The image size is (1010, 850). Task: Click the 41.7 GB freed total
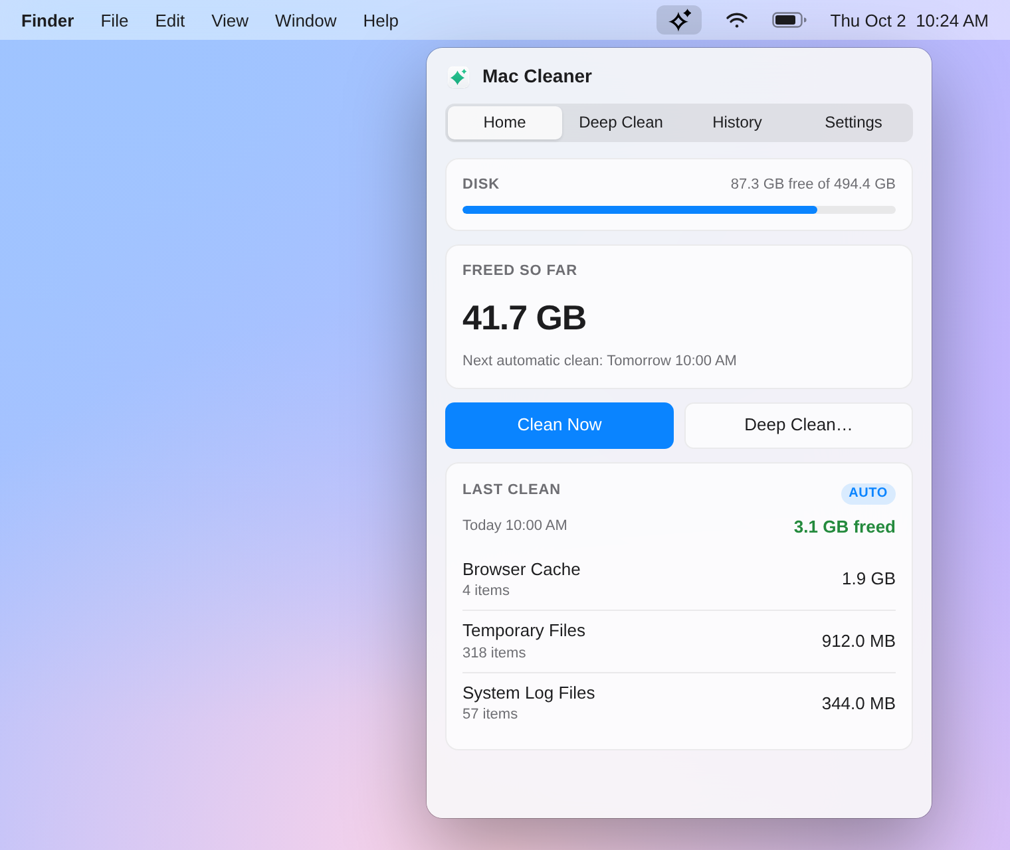click(524, 318)
